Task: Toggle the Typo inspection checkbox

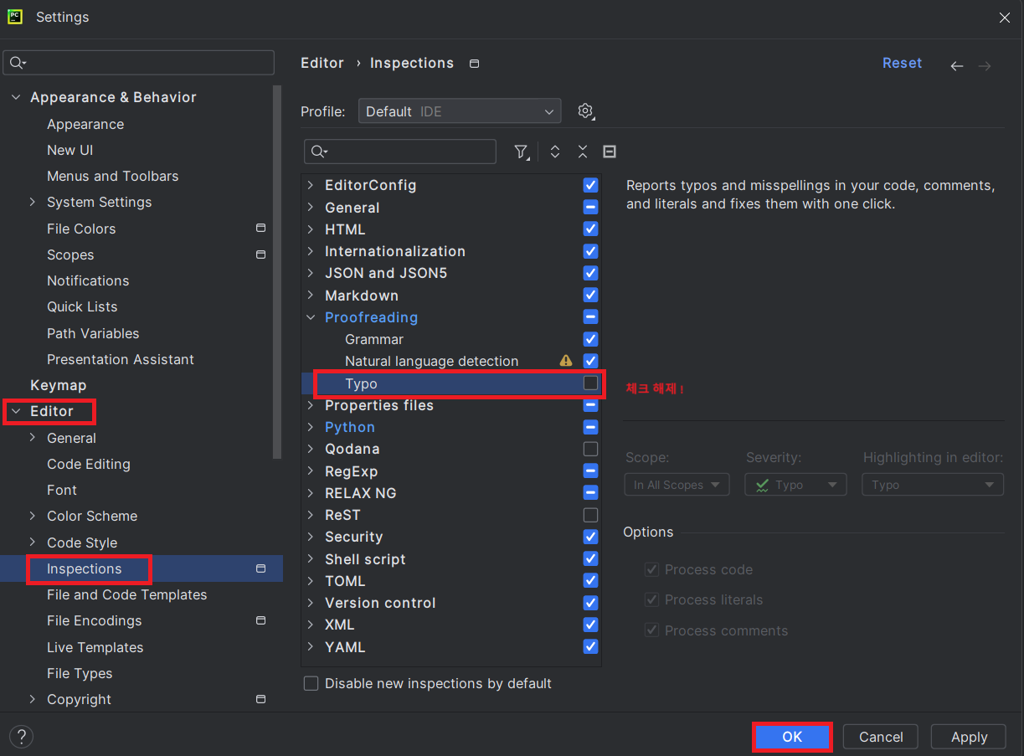Action: coord(590,383)
